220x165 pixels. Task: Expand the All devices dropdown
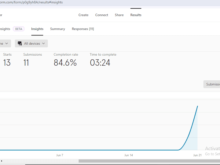tap(31, 43)
